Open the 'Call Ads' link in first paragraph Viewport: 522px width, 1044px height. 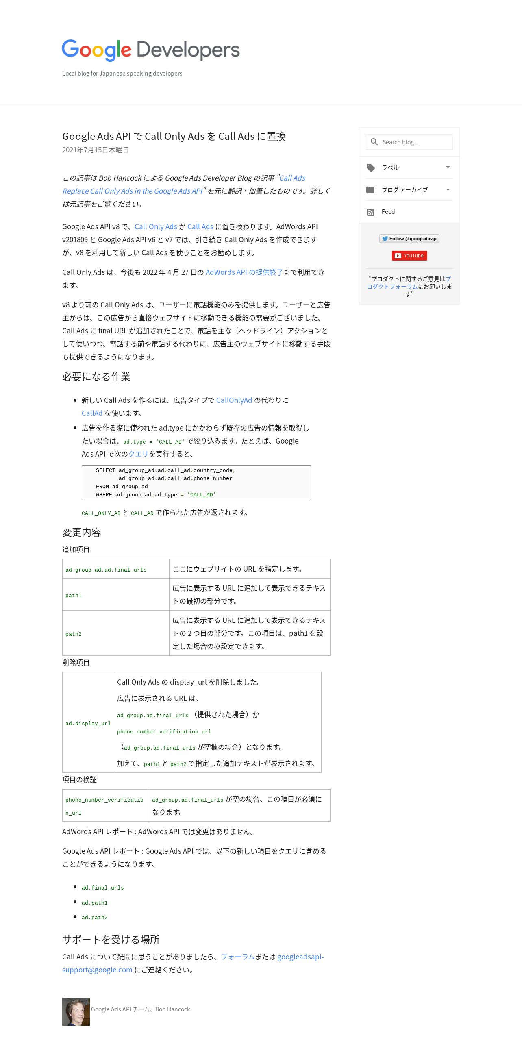pos(200,227)
